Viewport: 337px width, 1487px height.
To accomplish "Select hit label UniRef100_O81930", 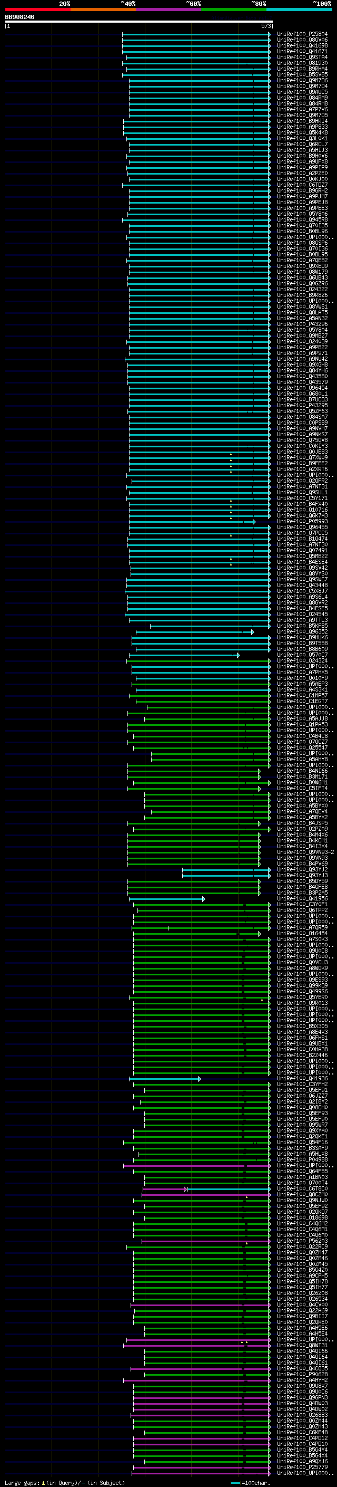I will (302, 63).
